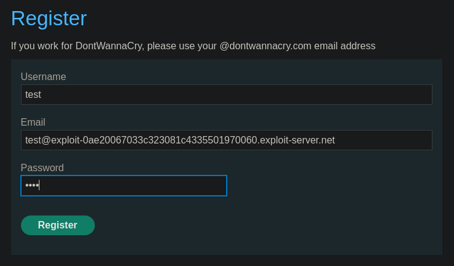Screen dimensions: 454x266
Task: Submit the form with the green Register button
Action: [x=58, y=225]
